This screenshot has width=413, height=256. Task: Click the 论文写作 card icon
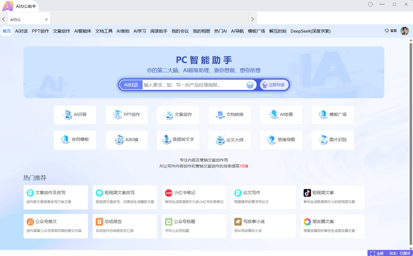coord(238,193)
